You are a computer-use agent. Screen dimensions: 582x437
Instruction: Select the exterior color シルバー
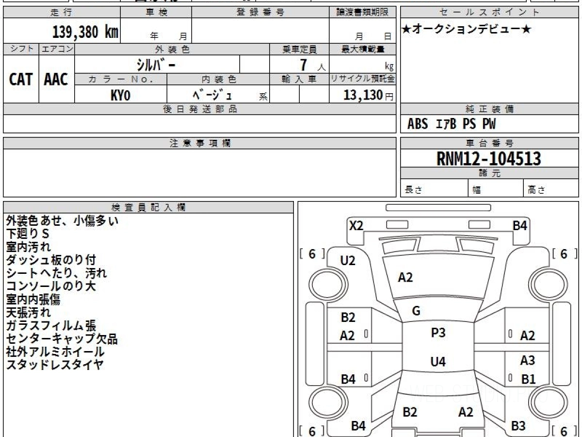point(156,64)
